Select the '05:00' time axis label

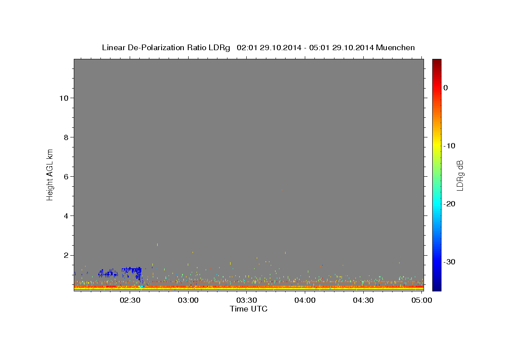click(x=421, y=300)
